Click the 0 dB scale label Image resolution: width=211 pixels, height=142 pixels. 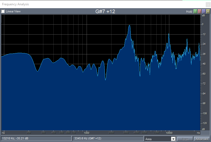[203, 24]
